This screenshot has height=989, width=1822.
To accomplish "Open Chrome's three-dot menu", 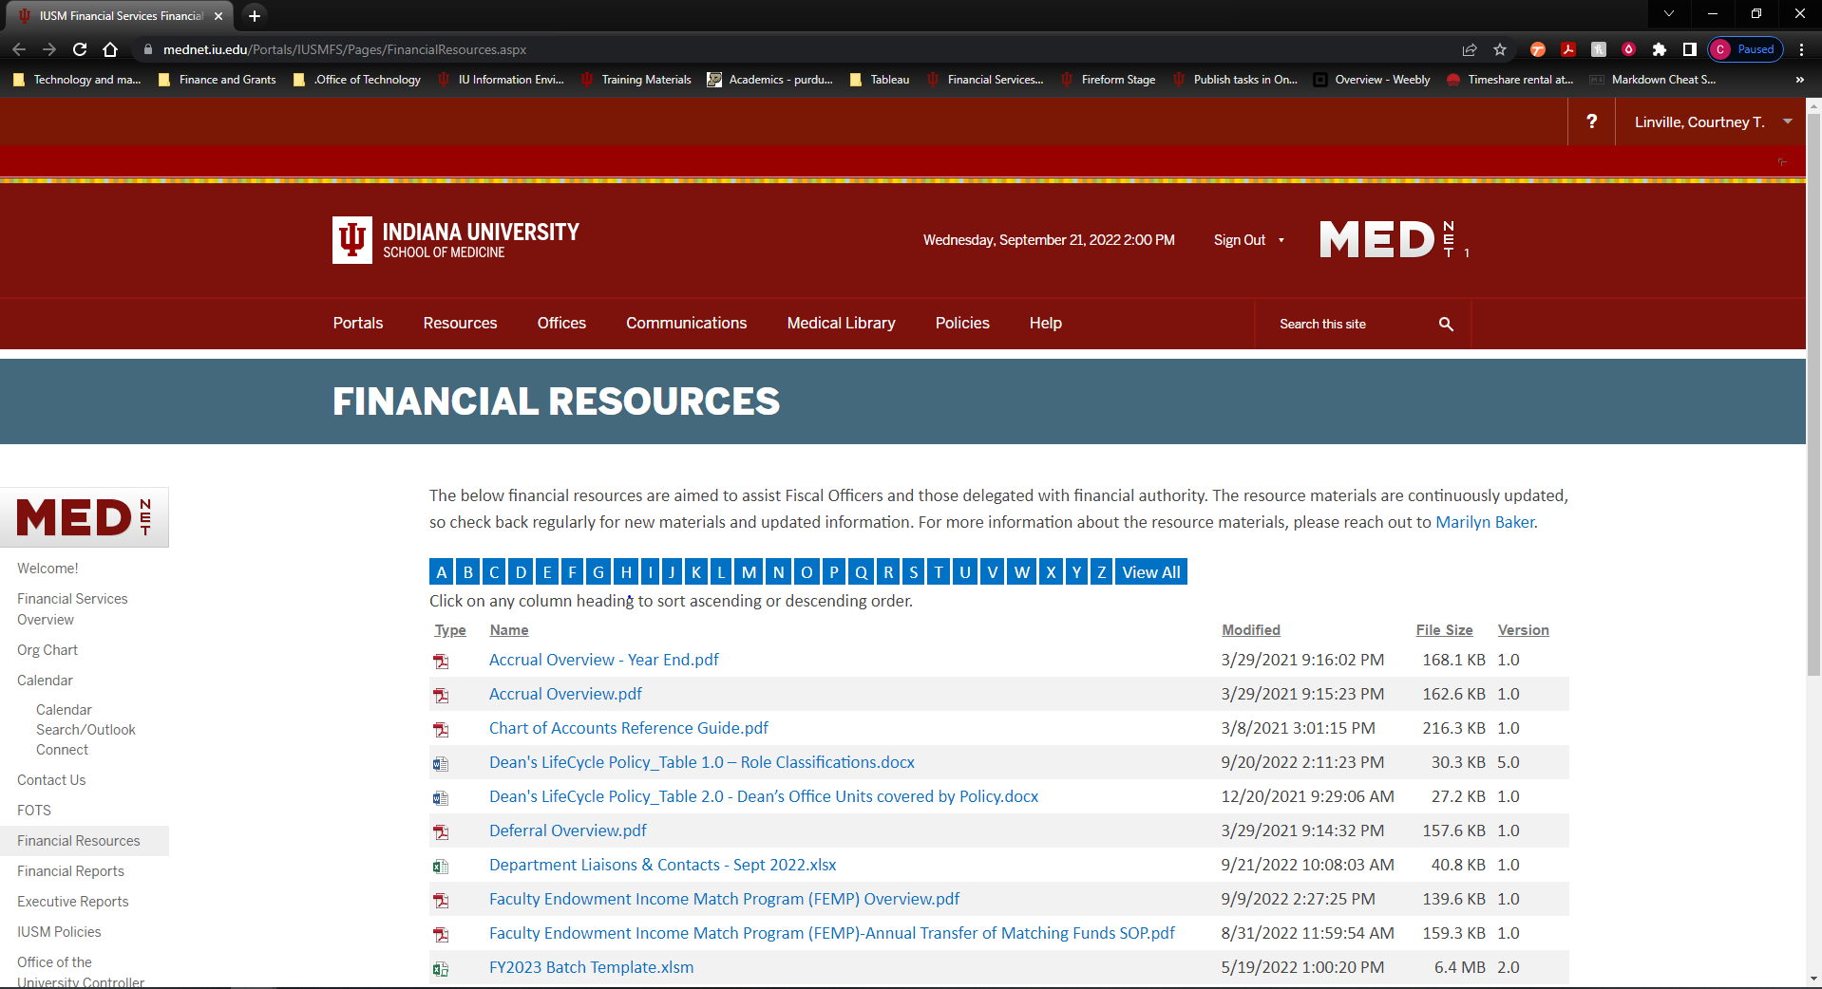I will click(x=1801, y=49).
